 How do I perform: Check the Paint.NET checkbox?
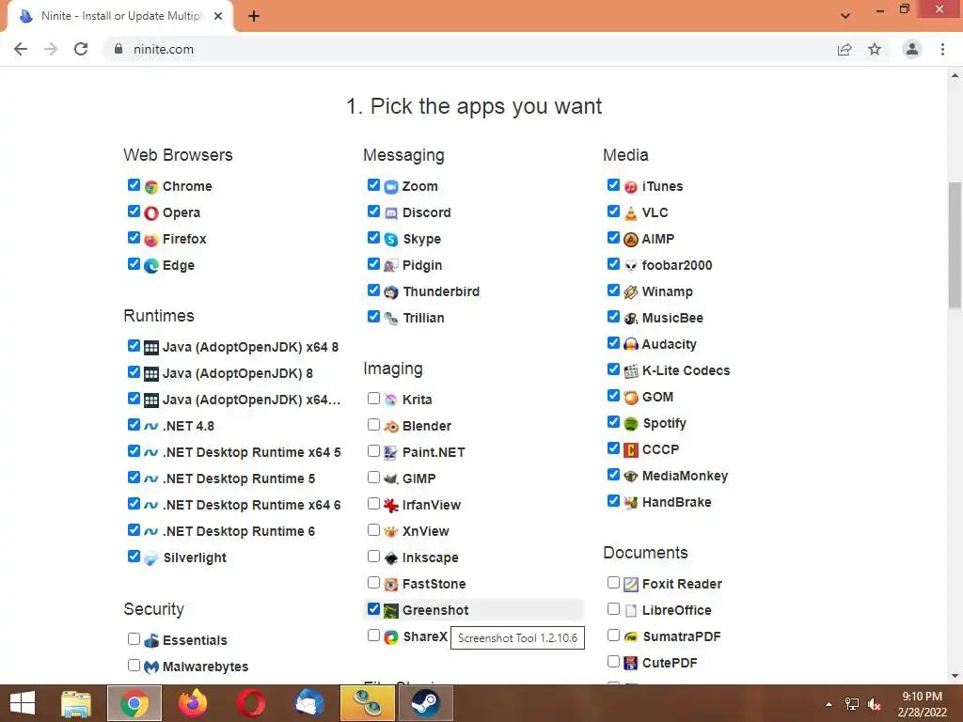tap(373, 451)
